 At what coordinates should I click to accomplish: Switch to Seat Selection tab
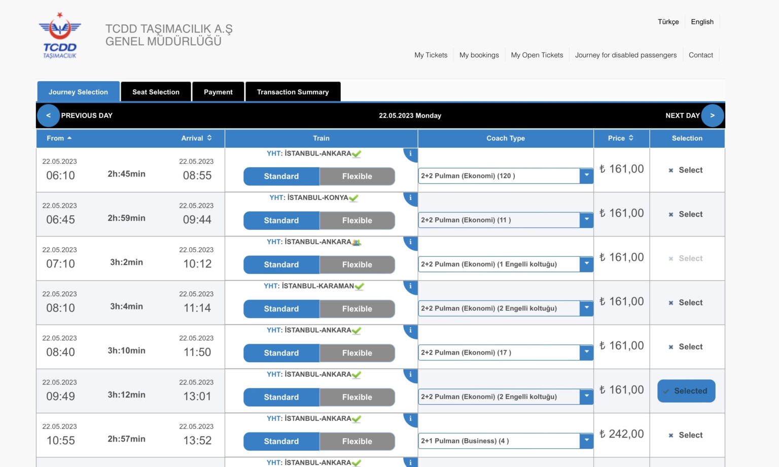[x=156, y=92]
